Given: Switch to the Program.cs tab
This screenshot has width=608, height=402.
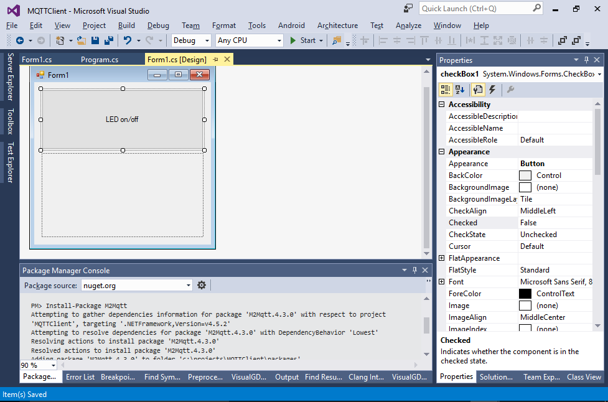Looking at the screenshot, I should click(x=100, y=60).
